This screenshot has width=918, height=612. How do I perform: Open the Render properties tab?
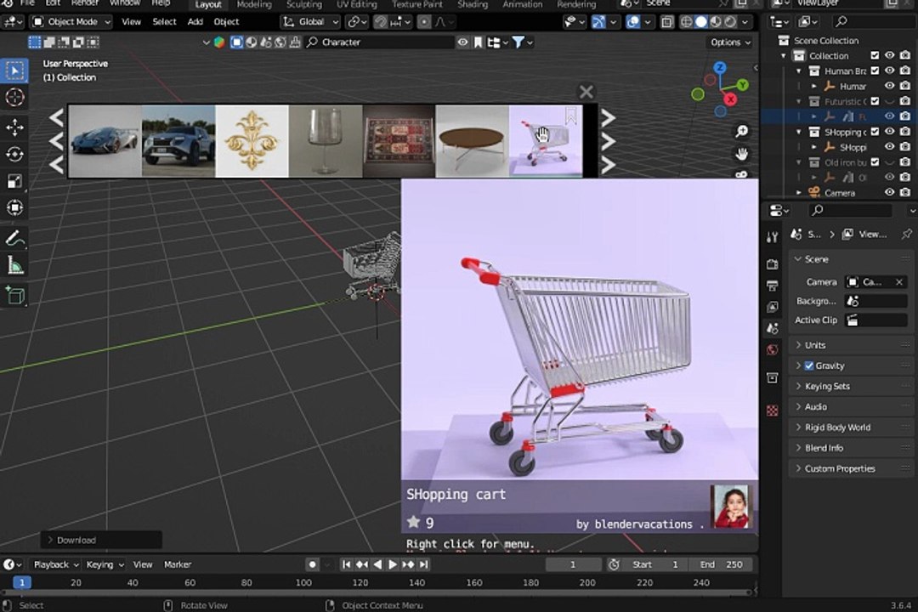coord(772,264)
